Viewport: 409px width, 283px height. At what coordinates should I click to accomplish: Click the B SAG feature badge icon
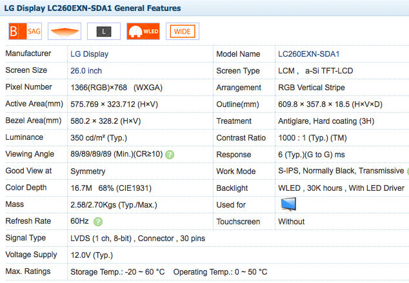(x=25, y=32)
